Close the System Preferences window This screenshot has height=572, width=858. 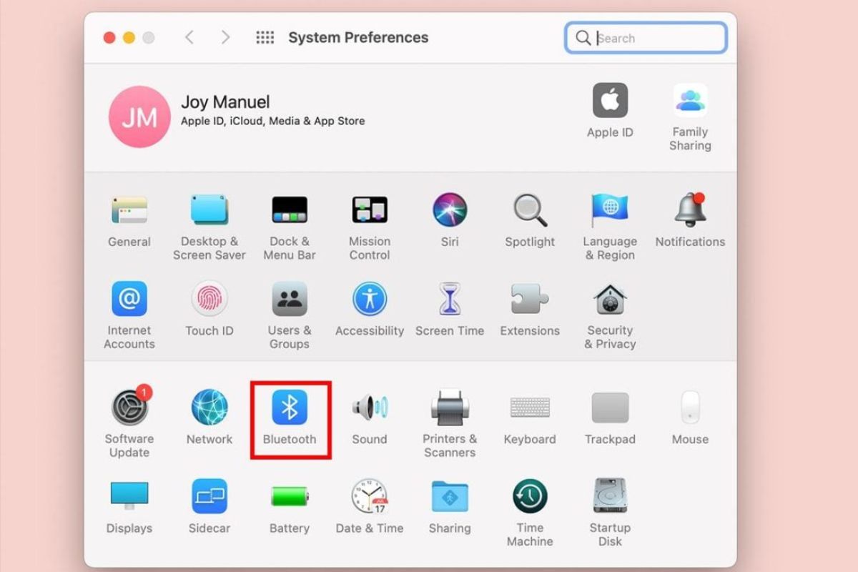(x=109, y=37)
